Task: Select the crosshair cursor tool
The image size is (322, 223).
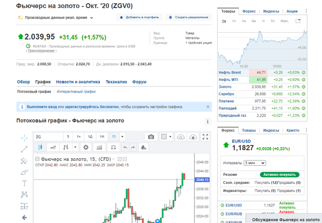Action: (x=24, y=138)
